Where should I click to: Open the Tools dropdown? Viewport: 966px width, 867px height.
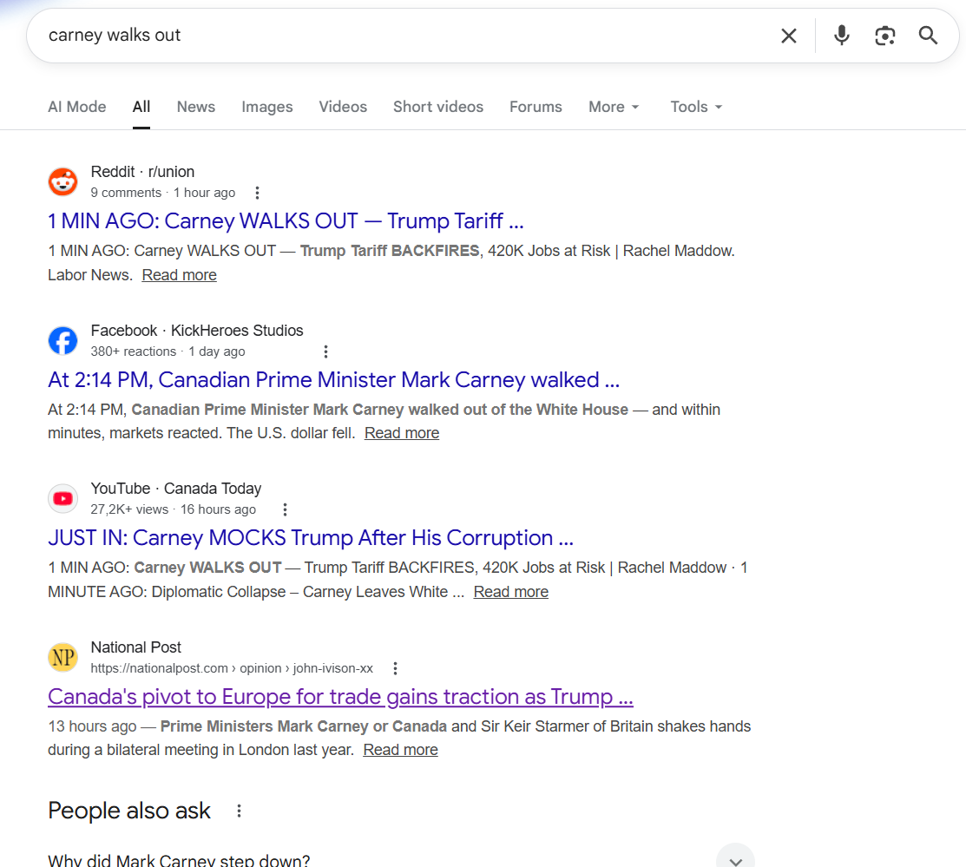tap(696, 107)
